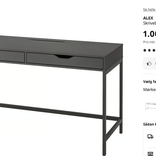Click the right drawer on the desk photo
The width and height of the screenshot is (156, 156).
coord(65,61)
